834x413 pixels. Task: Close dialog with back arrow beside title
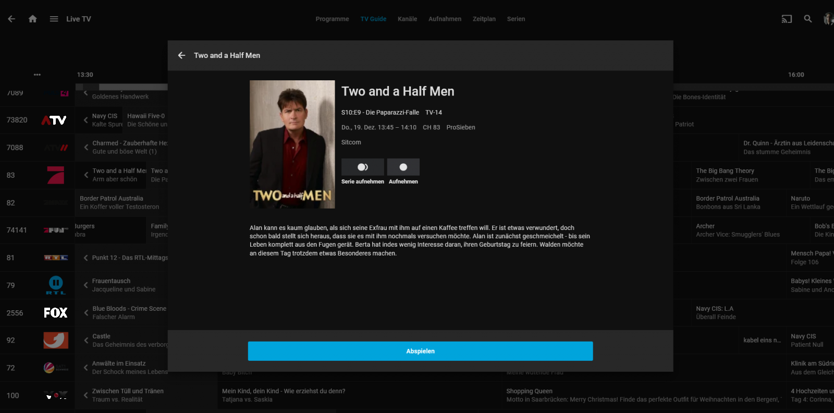tap(181, 55)
